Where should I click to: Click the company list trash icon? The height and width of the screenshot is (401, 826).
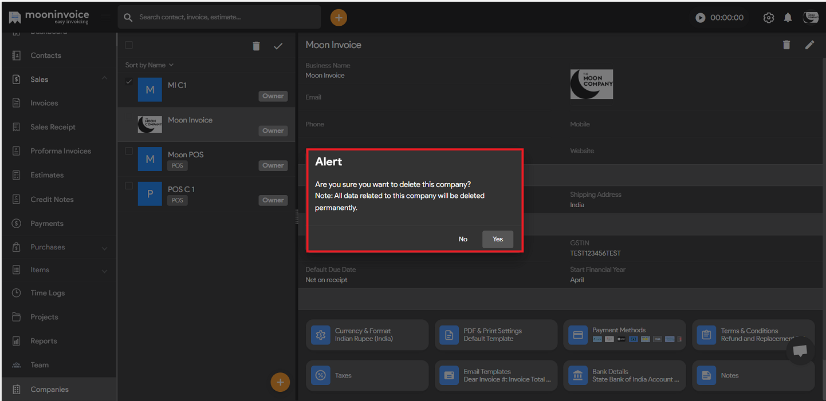[256, 46]
